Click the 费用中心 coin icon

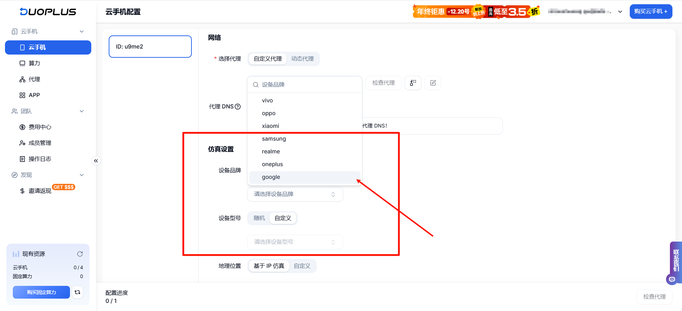(x=22, y=127)
